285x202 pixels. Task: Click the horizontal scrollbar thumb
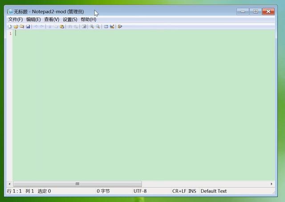tap(77, 184)
